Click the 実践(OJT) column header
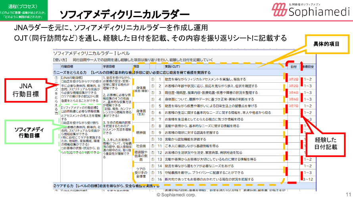 tap(172, 66)
